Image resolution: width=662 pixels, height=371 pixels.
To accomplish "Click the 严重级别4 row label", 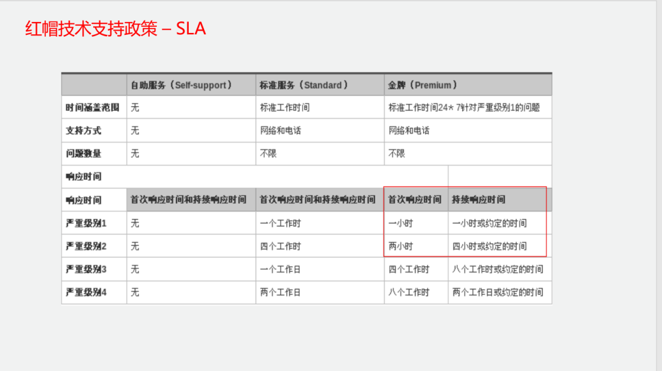I will point(86,292).
